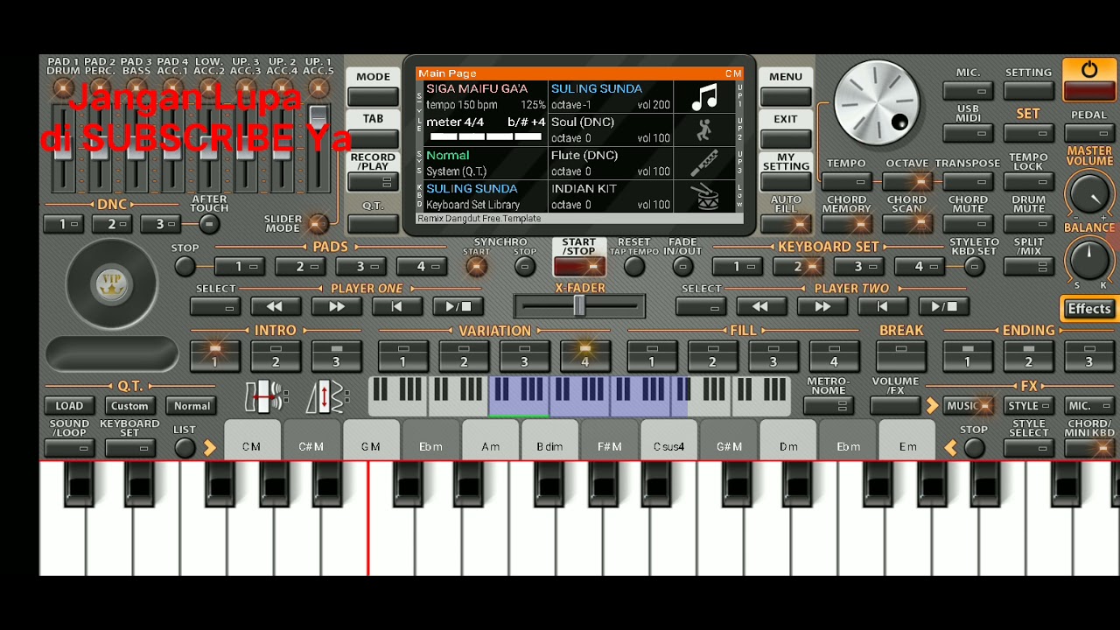Select the dancer icon beside Soul (DNC)
This screenshot has width=1120, height=630.
pyautogui.click(x=704, y=130)
